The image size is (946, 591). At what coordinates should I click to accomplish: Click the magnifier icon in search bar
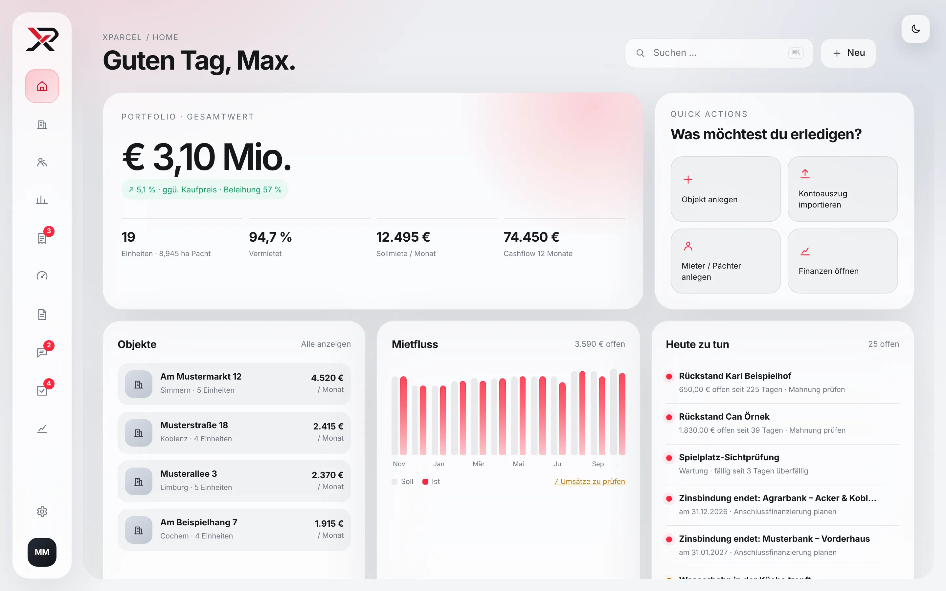[640, 53]
